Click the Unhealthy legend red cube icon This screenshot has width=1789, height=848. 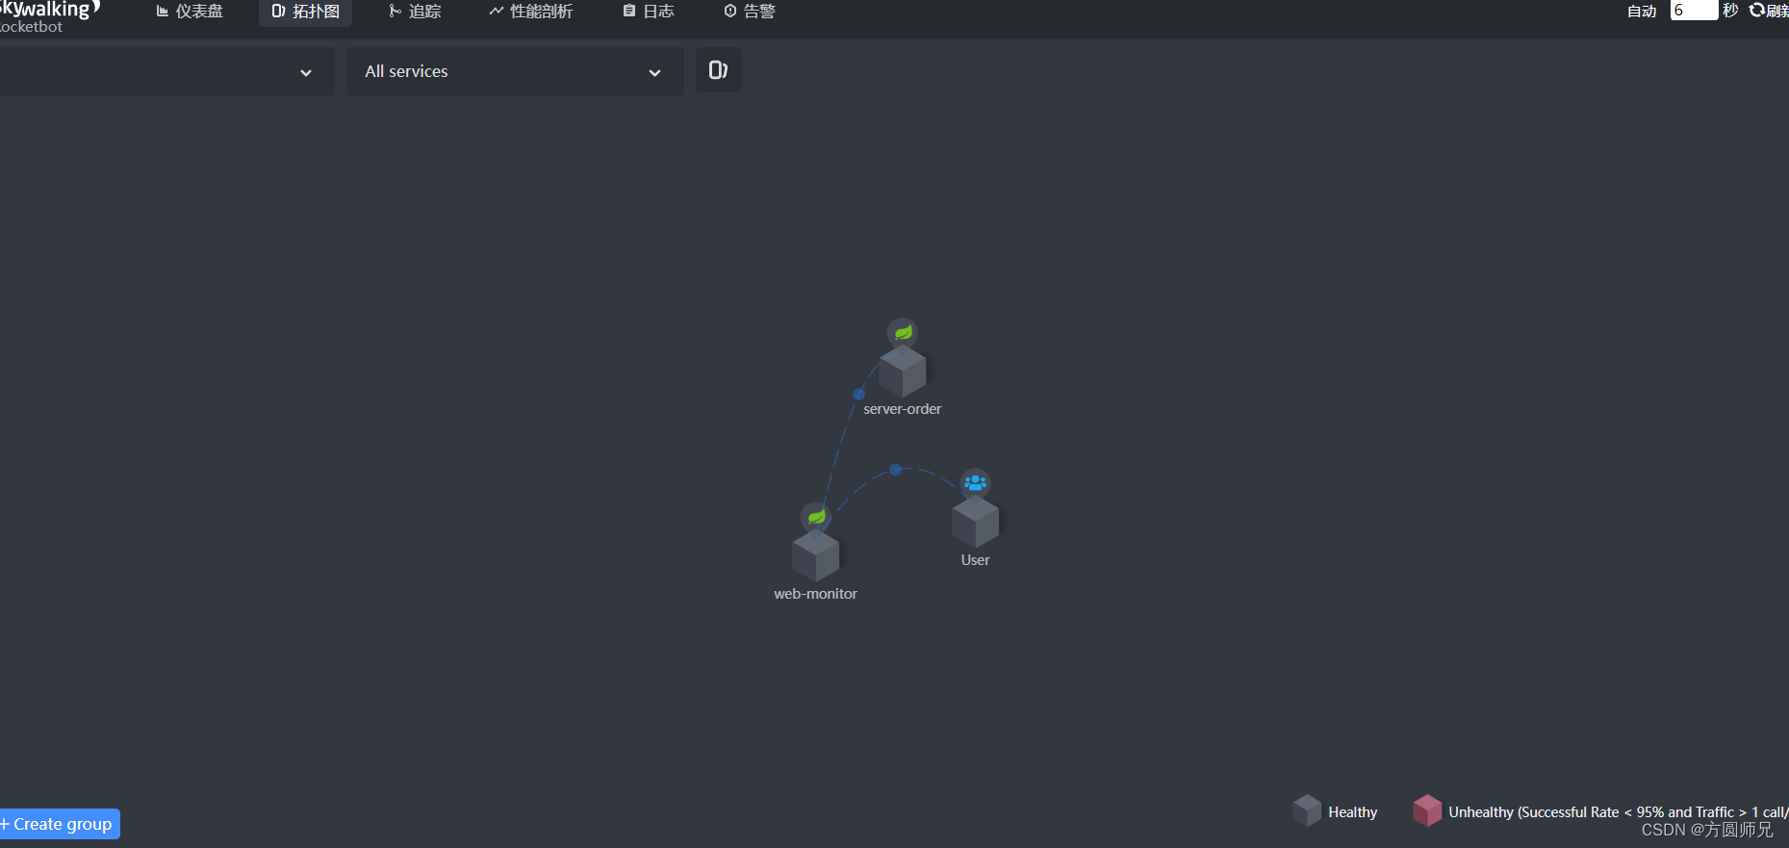coord(1427,810)
